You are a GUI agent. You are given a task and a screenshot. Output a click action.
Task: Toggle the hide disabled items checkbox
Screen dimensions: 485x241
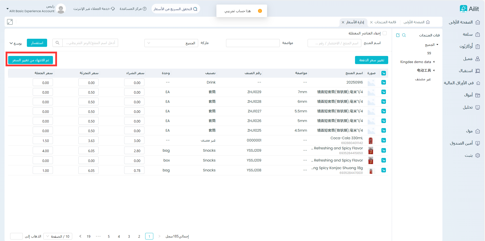tap(385, 33)
